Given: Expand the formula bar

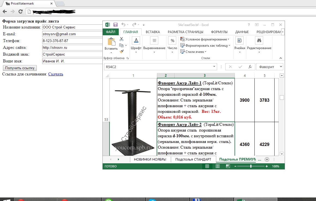Looking at the screenshot, I should (281, 67).
